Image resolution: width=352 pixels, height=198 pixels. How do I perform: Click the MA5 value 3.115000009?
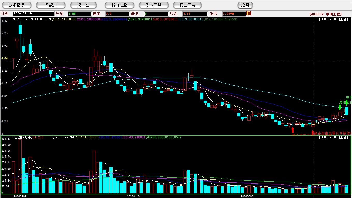tap(41, 19)
